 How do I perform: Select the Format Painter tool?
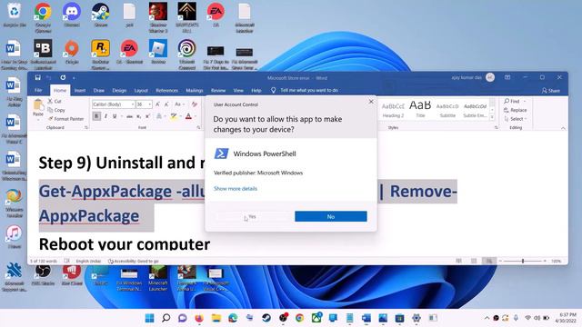point(65,119)
